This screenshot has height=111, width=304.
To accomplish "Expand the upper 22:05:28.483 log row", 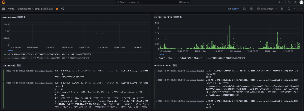I will (x=5, y=71).
